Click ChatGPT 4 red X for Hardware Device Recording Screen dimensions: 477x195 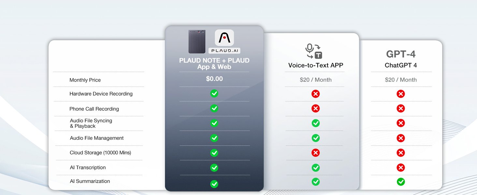[401, 94]
